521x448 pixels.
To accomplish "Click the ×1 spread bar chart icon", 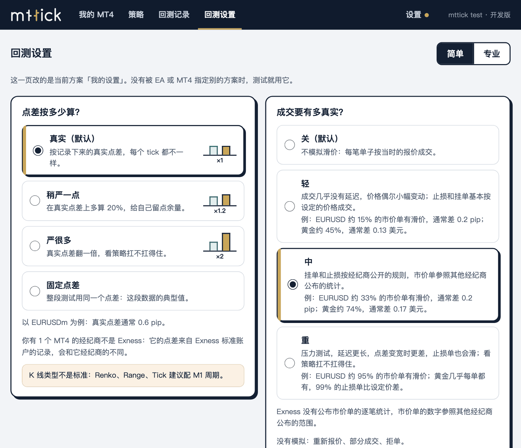I will click(220, 154).
